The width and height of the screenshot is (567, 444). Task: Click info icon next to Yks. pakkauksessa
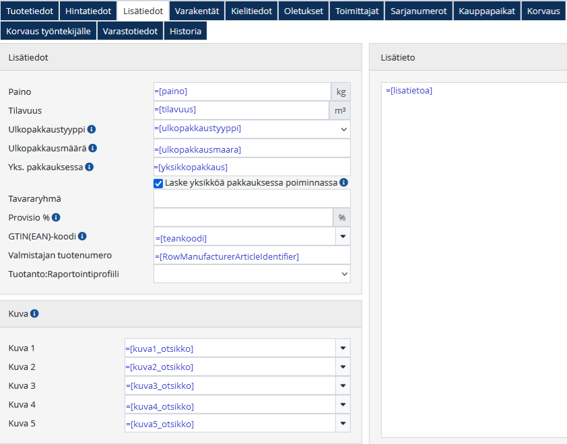(x=90, y=167)
